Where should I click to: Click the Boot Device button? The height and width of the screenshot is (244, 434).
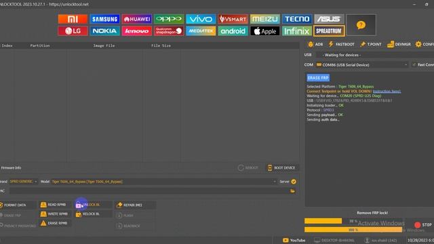point(281,168)
